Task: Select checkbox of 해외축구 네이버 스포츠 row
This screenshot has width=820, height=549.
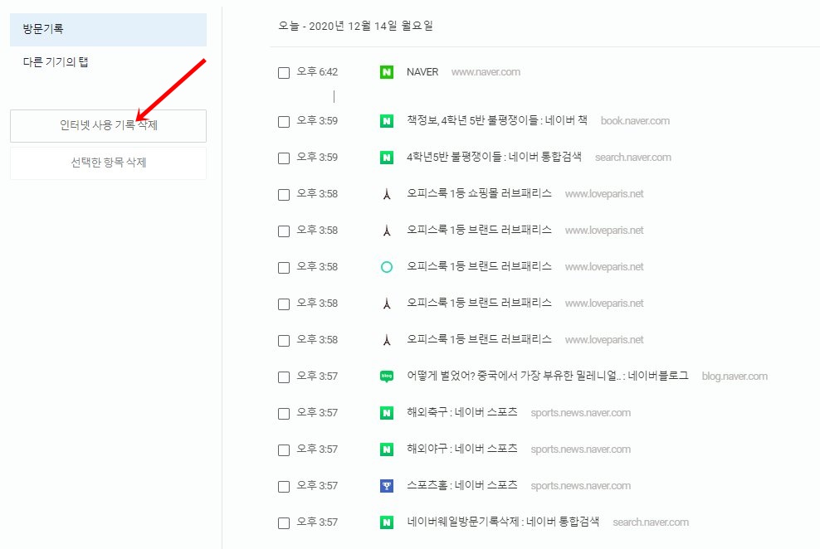Action: click(284, 414)
